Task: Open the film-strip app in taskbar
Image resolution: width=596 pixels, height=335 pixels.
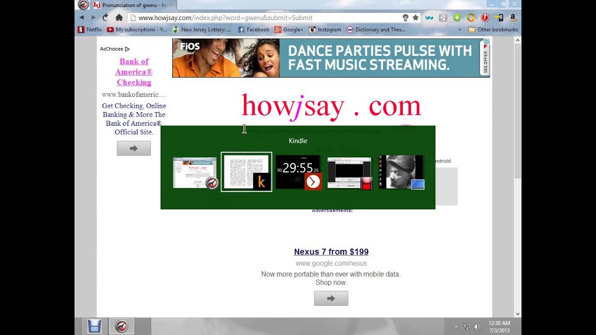Action: (95, 327)
